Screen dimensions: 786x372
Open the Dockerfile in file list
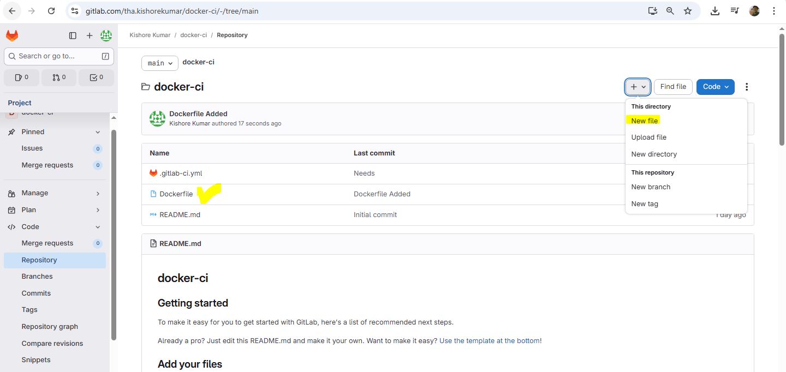click(176, 194)
